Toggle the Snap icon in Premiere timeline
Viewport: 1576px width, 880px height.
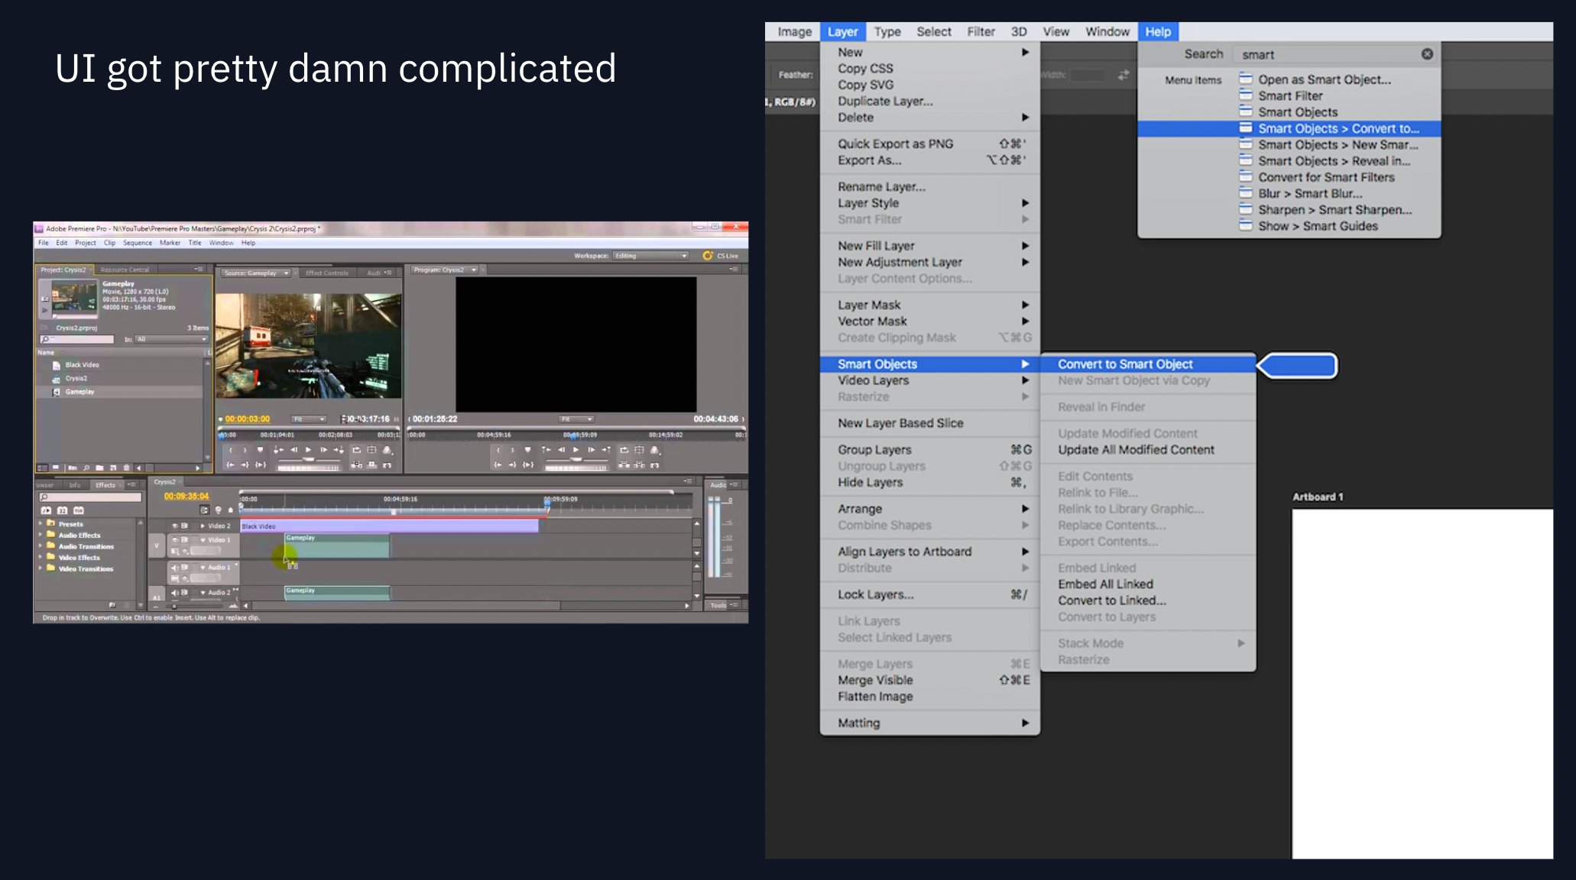point(204,510)
